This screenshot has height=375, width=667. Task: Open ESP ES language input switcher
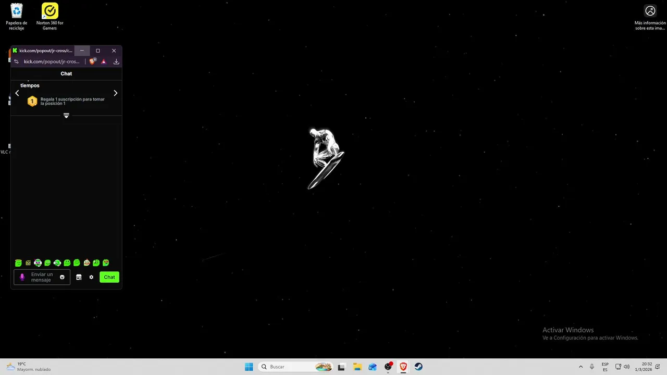coord(605,367)
